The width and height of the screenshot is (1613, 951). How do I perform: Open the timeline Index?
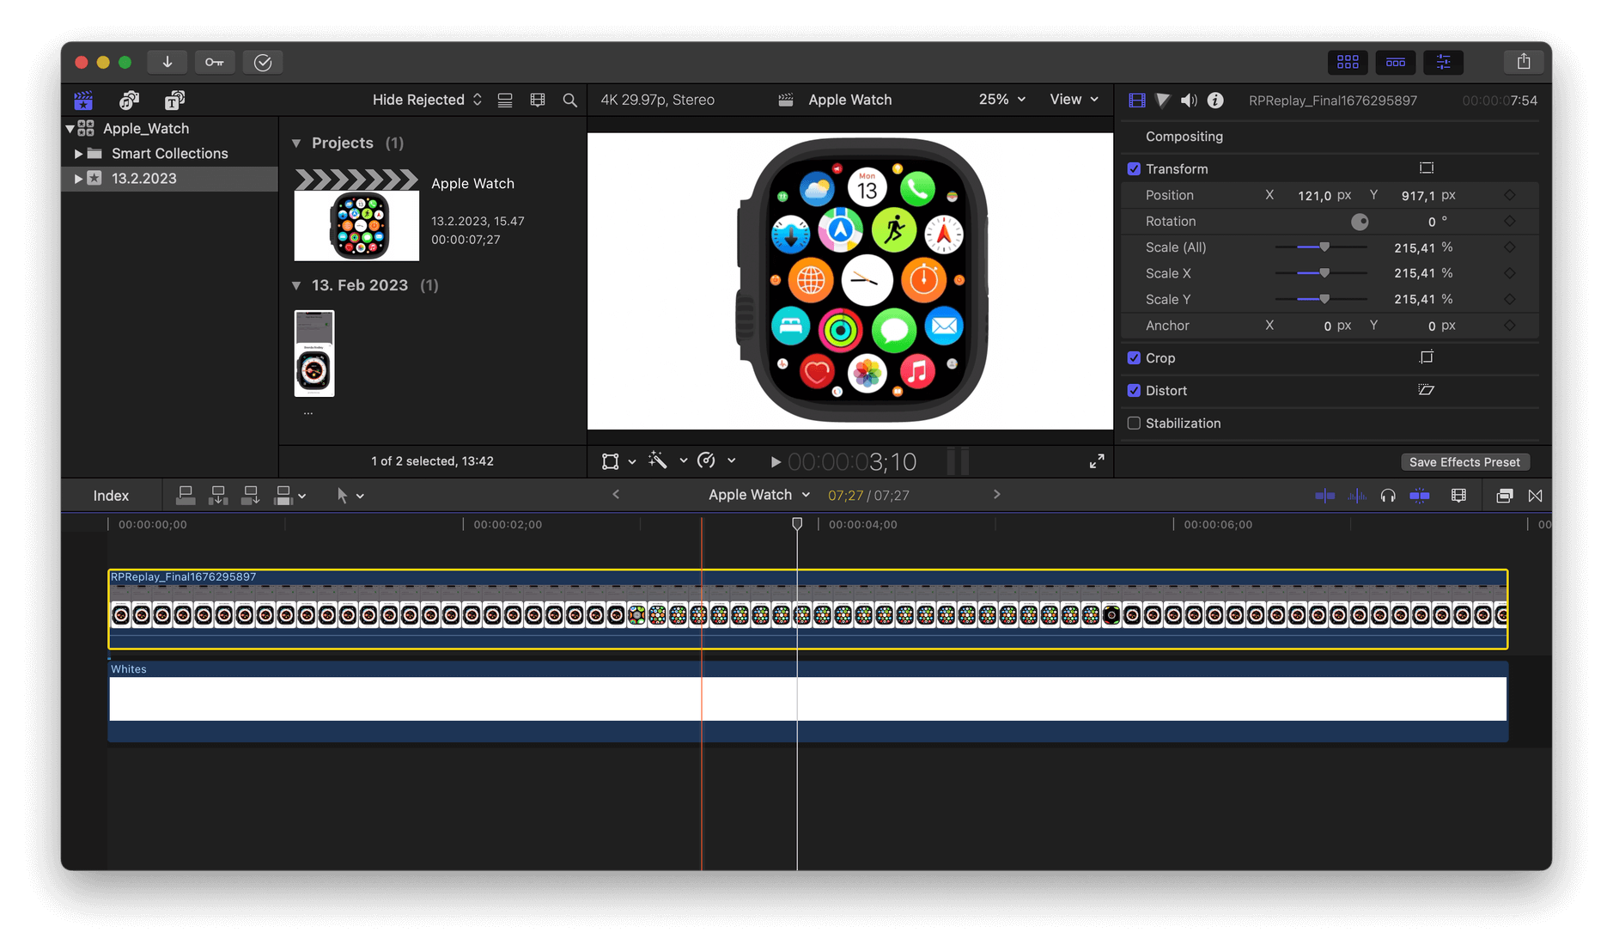point(111,496)
